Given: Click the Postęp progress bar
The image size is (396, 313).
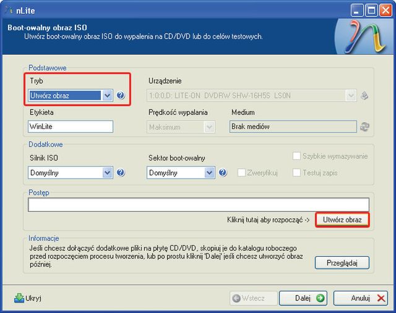Looking at the screenshot, I should point(199,204).
